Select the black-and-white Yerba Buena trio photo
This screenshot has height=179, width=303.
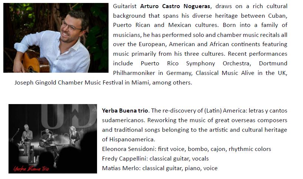click(52, 138)
